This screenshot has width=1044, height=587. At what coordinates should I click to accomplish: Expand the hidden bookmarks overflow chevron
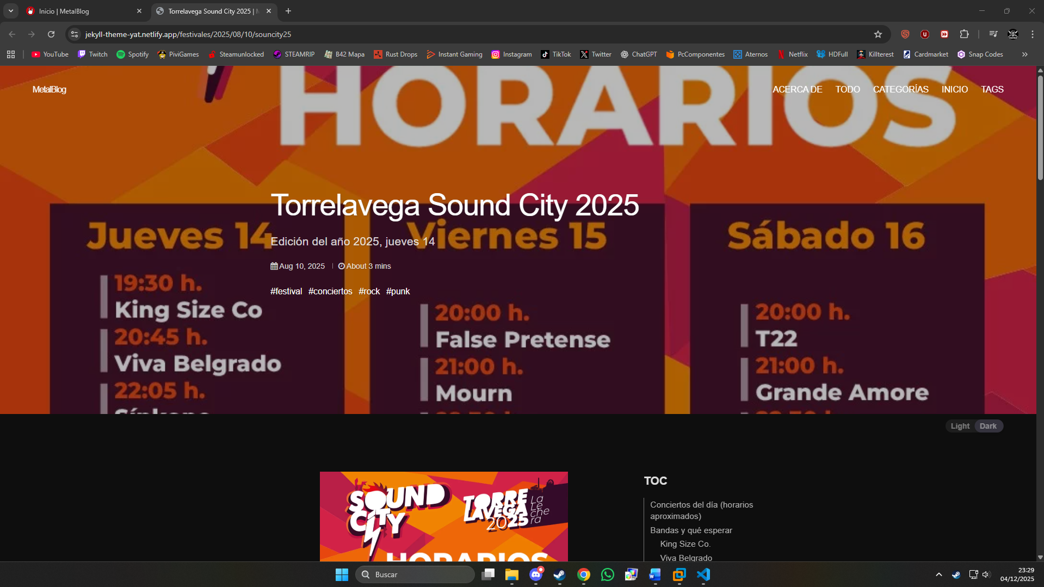pos(1024,54)
